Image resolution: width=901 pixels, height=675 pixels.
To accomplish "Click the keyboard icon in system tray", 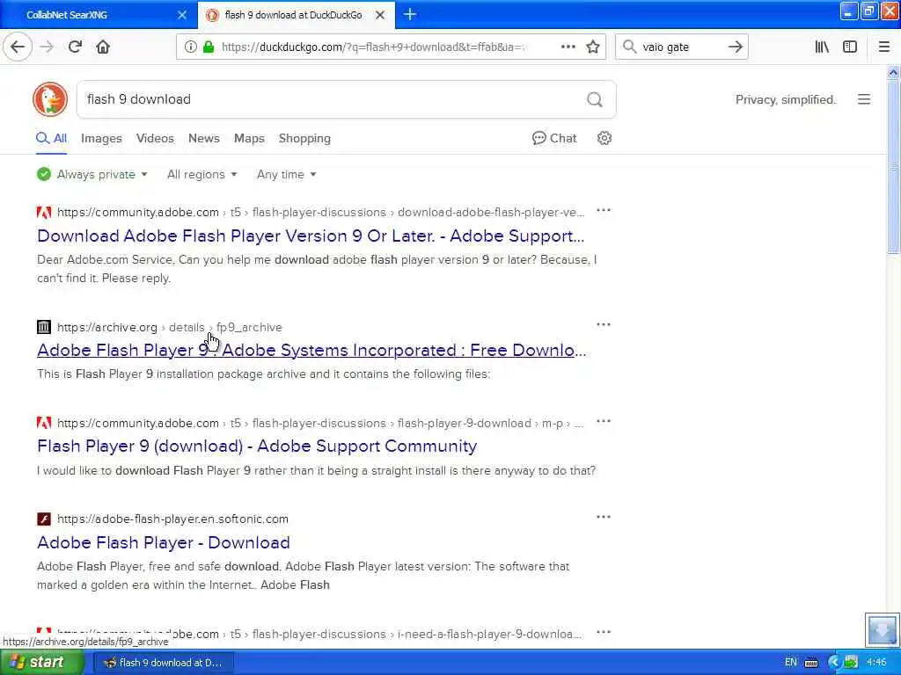I will click(810, 663).
